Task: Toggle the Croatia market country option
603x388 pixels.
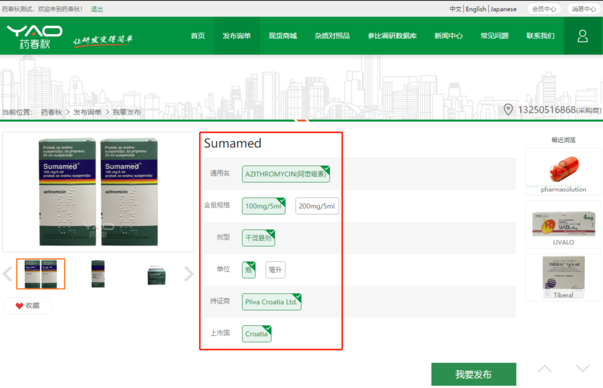Action: (x=257, y=334)
